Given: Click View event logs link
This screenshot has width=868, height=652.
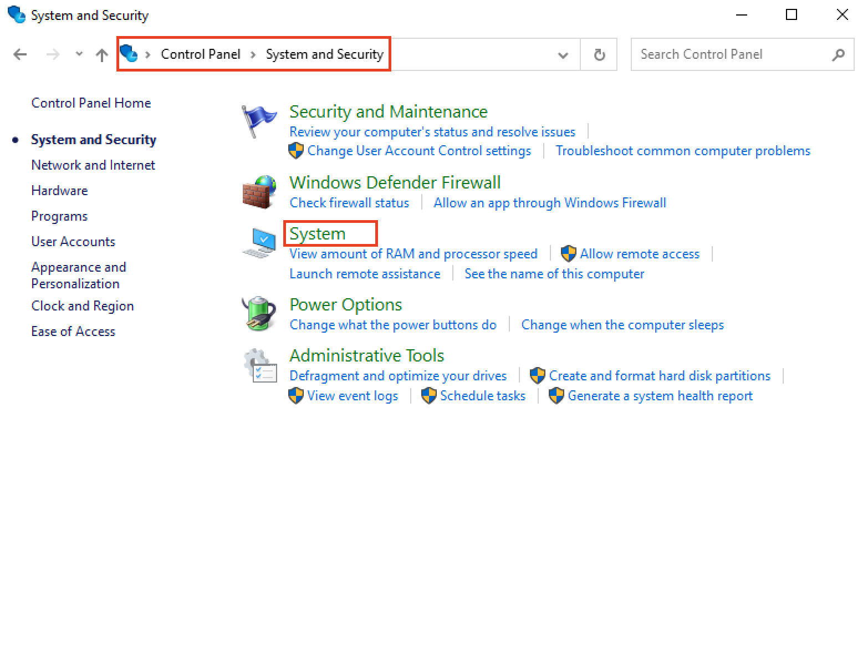Looking at the screenshot, I should point(353,396).
